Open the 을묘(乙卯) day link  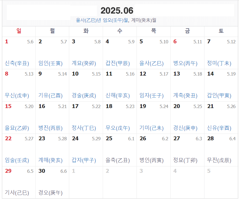17,128
